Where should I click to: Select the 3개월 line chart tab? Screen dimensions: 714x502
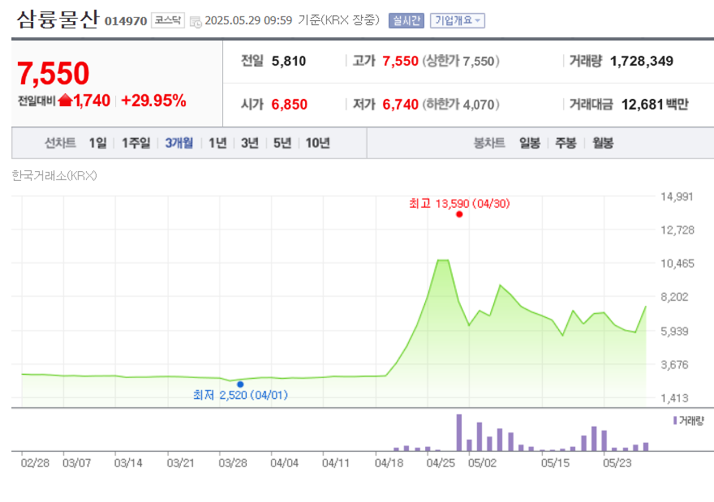(x=179, y=143)
